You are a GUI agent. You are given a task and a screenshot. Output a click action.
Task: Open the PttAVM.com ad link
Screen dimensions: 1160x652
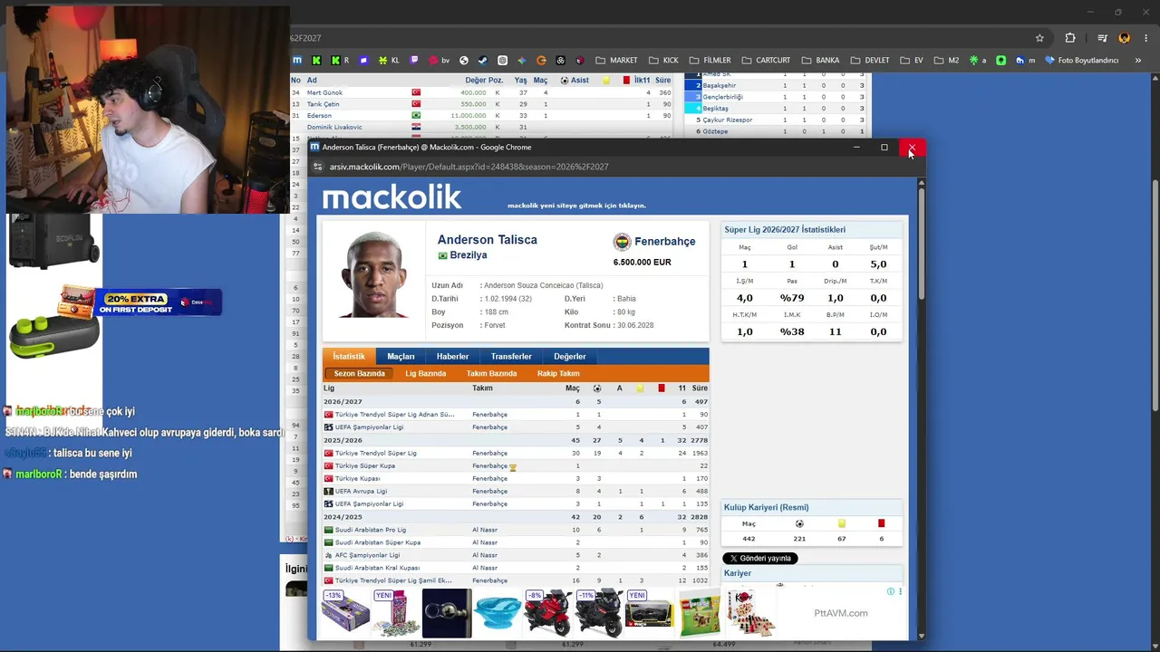tap(840, 613)
